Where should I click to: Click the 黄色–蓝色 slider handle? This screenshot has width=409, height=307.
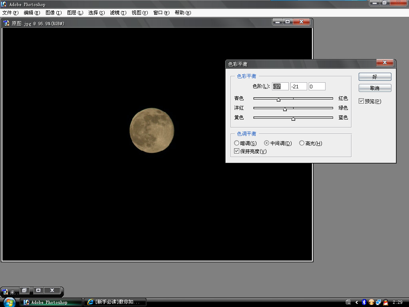point(293,119)
